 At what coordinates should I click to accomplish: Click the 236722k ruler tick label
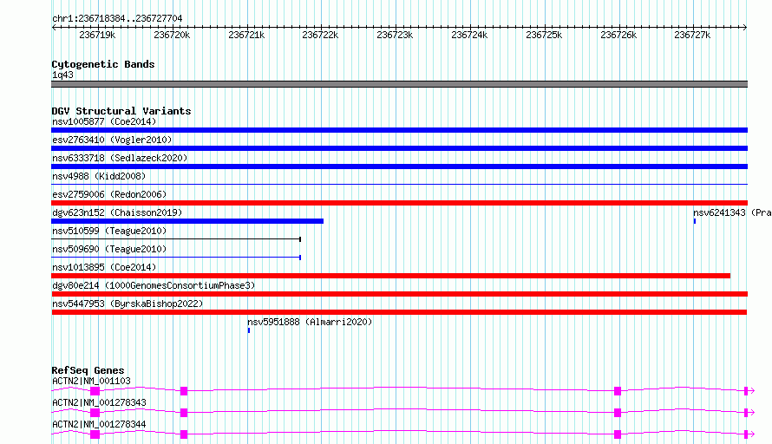(320, 35)
